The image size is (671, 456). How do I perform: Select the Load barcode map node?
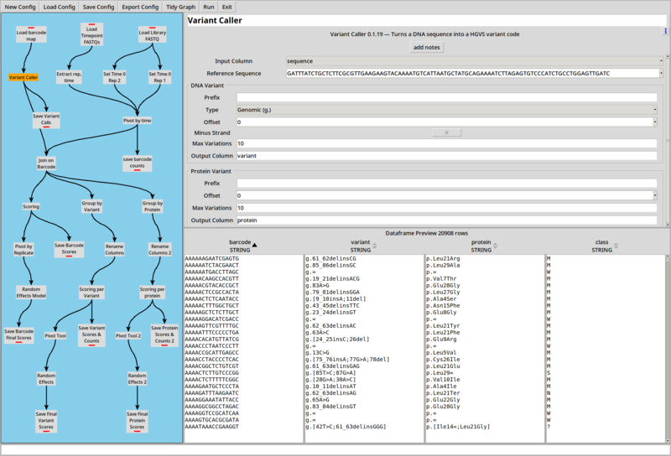[x=31, y=35]
